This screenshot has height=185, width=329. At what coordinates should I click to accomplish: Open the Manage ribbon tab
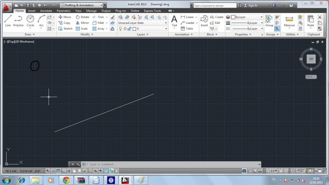coord(91,11)
